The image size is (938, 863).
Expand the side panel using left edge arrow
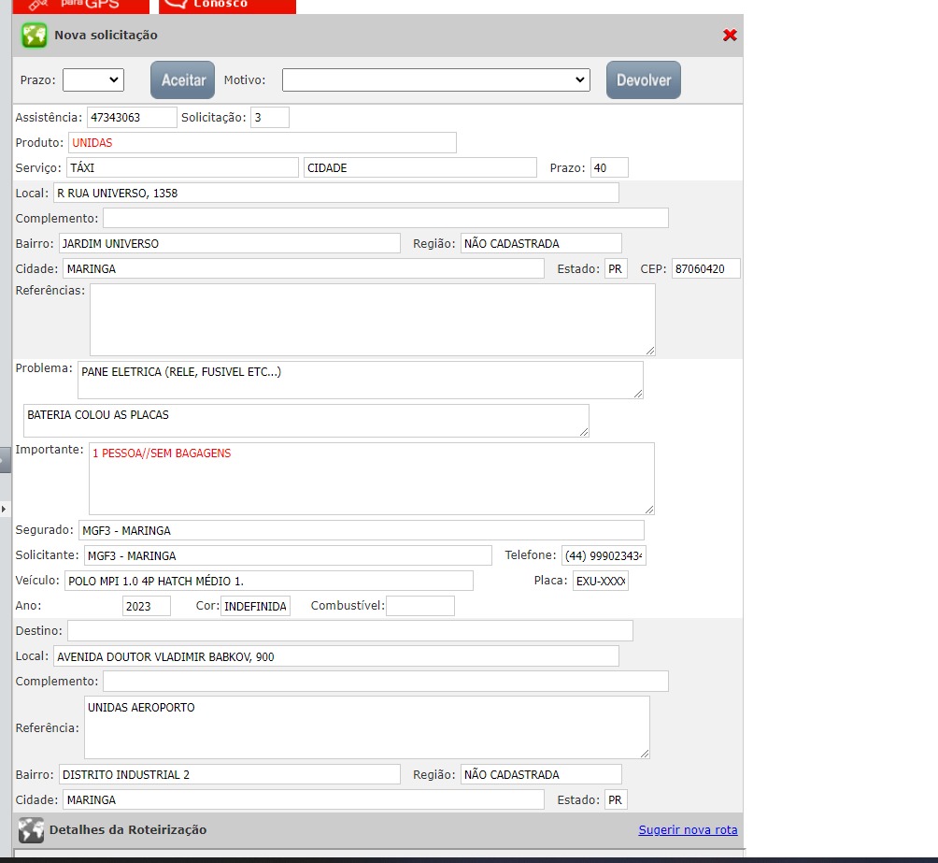[x=4, y=508]
